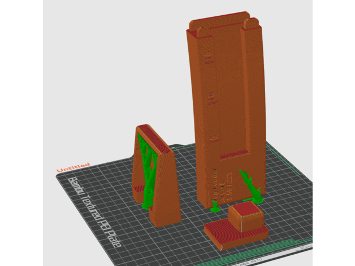This screenshot has height=266, width=355.
Task: Click the embossed text on tower's lower face
Action: point(223,185)
